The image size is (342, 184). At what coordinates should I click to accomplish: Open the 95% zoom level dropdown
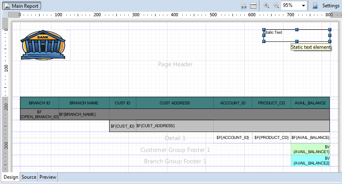click(x=303, y=6)
